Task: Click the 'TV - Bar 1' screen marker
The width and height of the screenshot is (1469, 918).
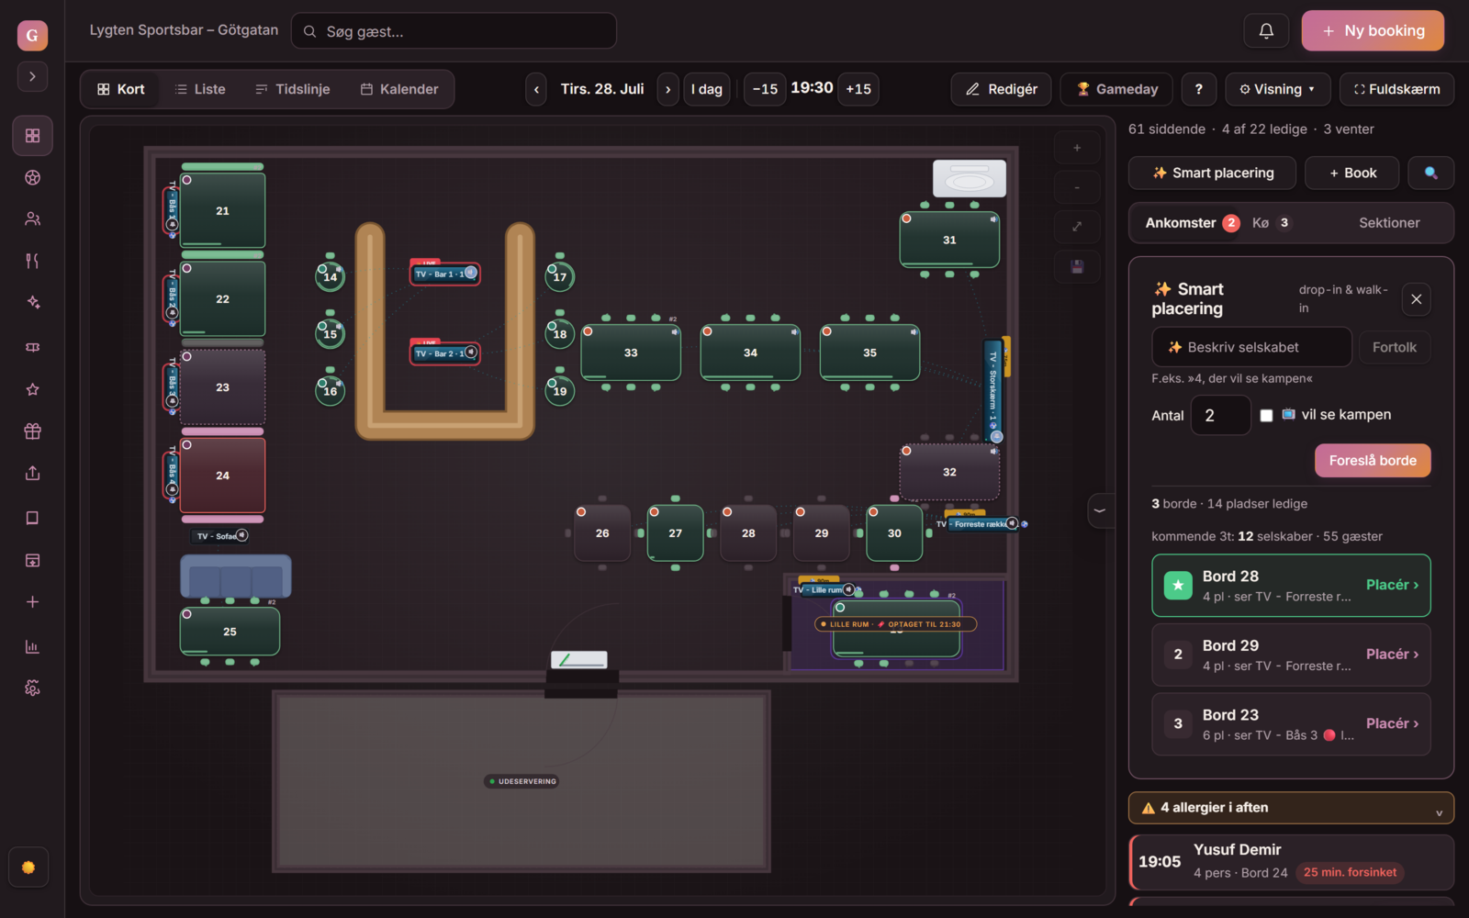Action: point(444,274)
